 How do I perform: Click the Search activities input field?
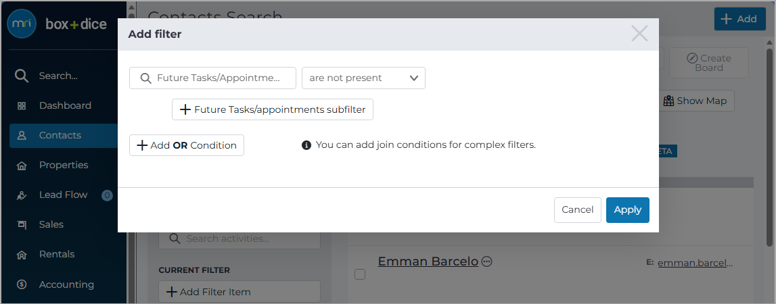point(239,238)
